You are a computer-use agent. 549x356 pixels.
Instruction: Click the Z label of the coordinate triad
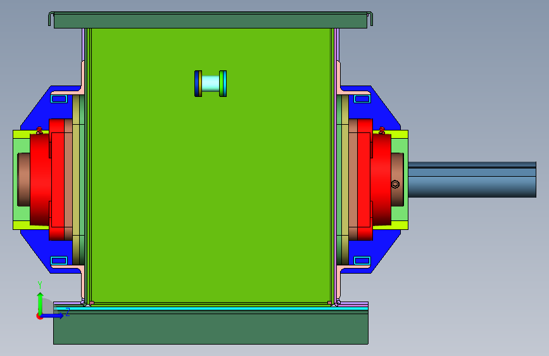point(68,312)
